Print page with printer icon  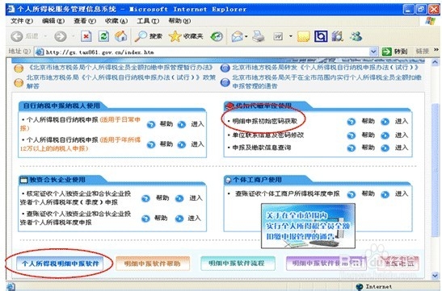[x=259, y=36]
